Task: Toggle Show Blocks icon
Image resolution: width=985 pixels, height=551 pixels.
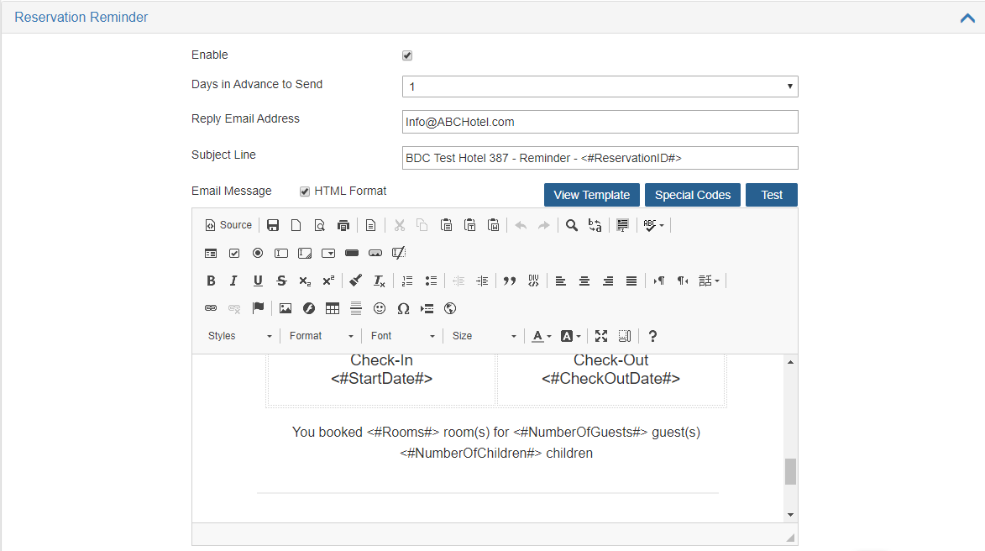Action: [x=625, y=336]
